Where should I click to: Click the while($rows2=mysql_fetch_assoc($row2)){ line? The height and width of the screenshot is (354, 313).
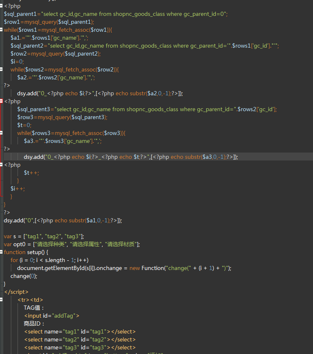pos(65,69)
